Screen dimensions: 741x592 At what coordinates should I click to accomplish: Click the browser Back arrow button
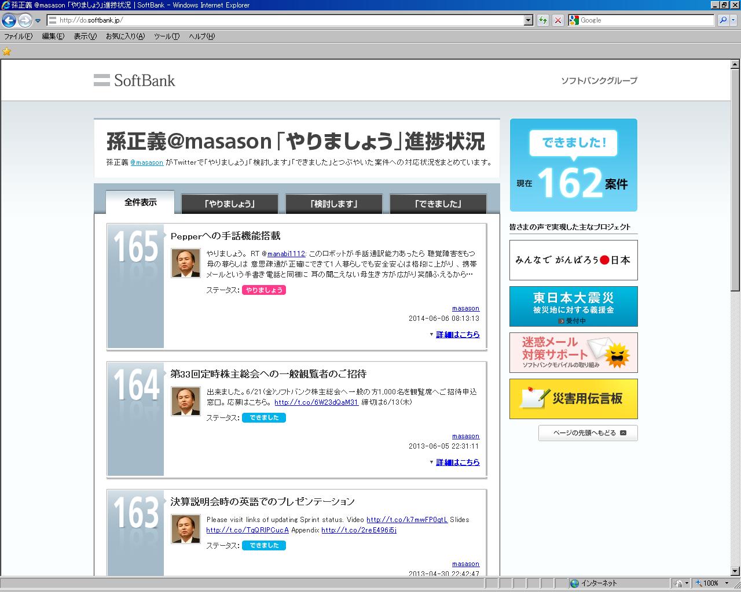click(x=9, y=21)
